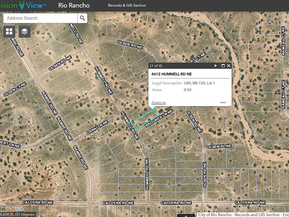
Task: Open popup more options ellipsis
Action: (x=223, y=102)
